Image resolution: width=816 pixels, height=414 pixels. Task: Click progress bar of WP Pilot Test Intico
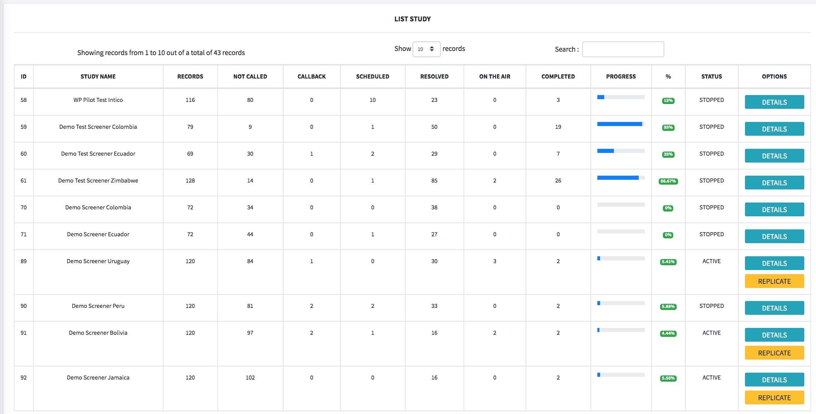click(621, 97)
